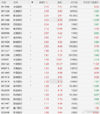100x114 pixels.
Task: Click the 1.74 price for 郑州银行
Action: pyautogui.click(x=60, y=99)
